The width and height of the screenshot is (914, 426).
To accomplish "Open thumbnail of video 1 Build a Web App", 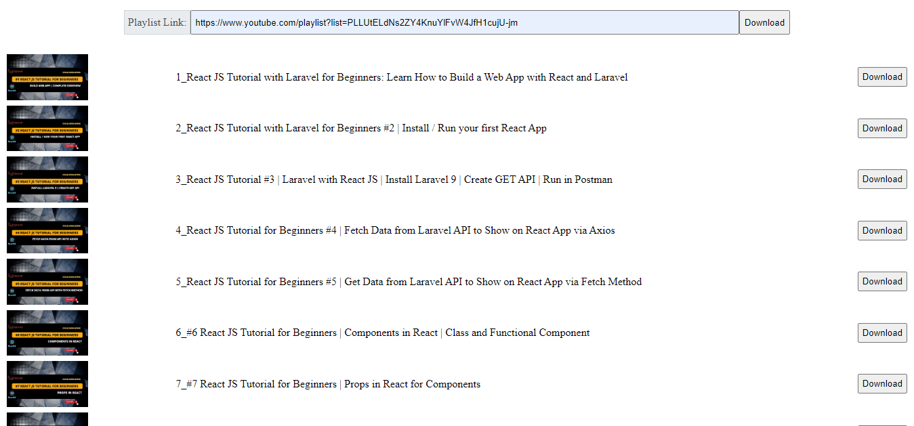I will coord(47,77).
